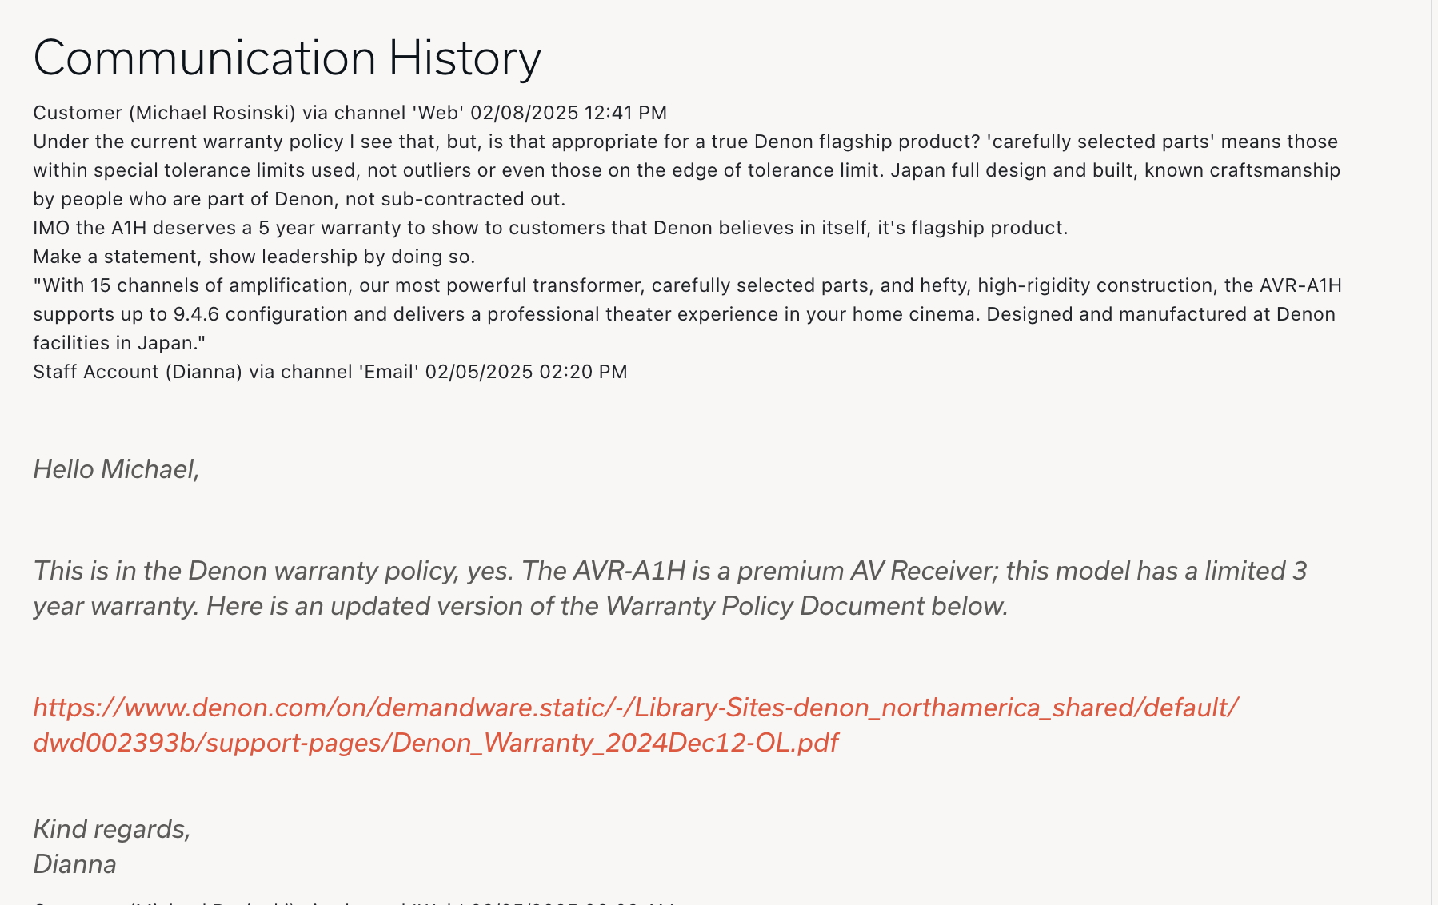Click the timestamp "02/05/2025 02:20 PM"

tap(526, 372)
